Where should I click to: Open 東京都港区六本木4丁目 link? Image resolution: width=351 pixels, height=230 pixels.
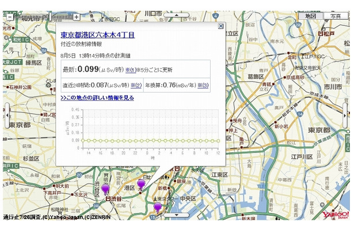click(98, 35)
